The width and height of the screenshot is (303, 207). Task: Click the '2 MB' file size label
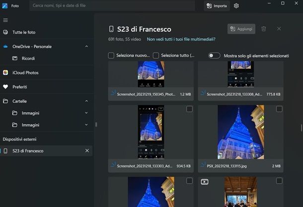point(276,166)
